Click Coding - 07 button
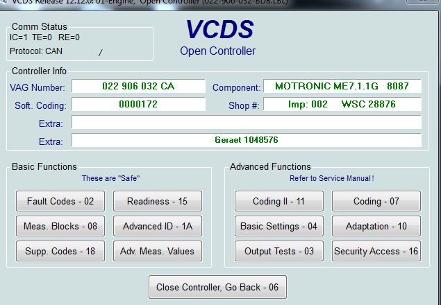Viewport: 441px width, 305px height. (376, 201)
